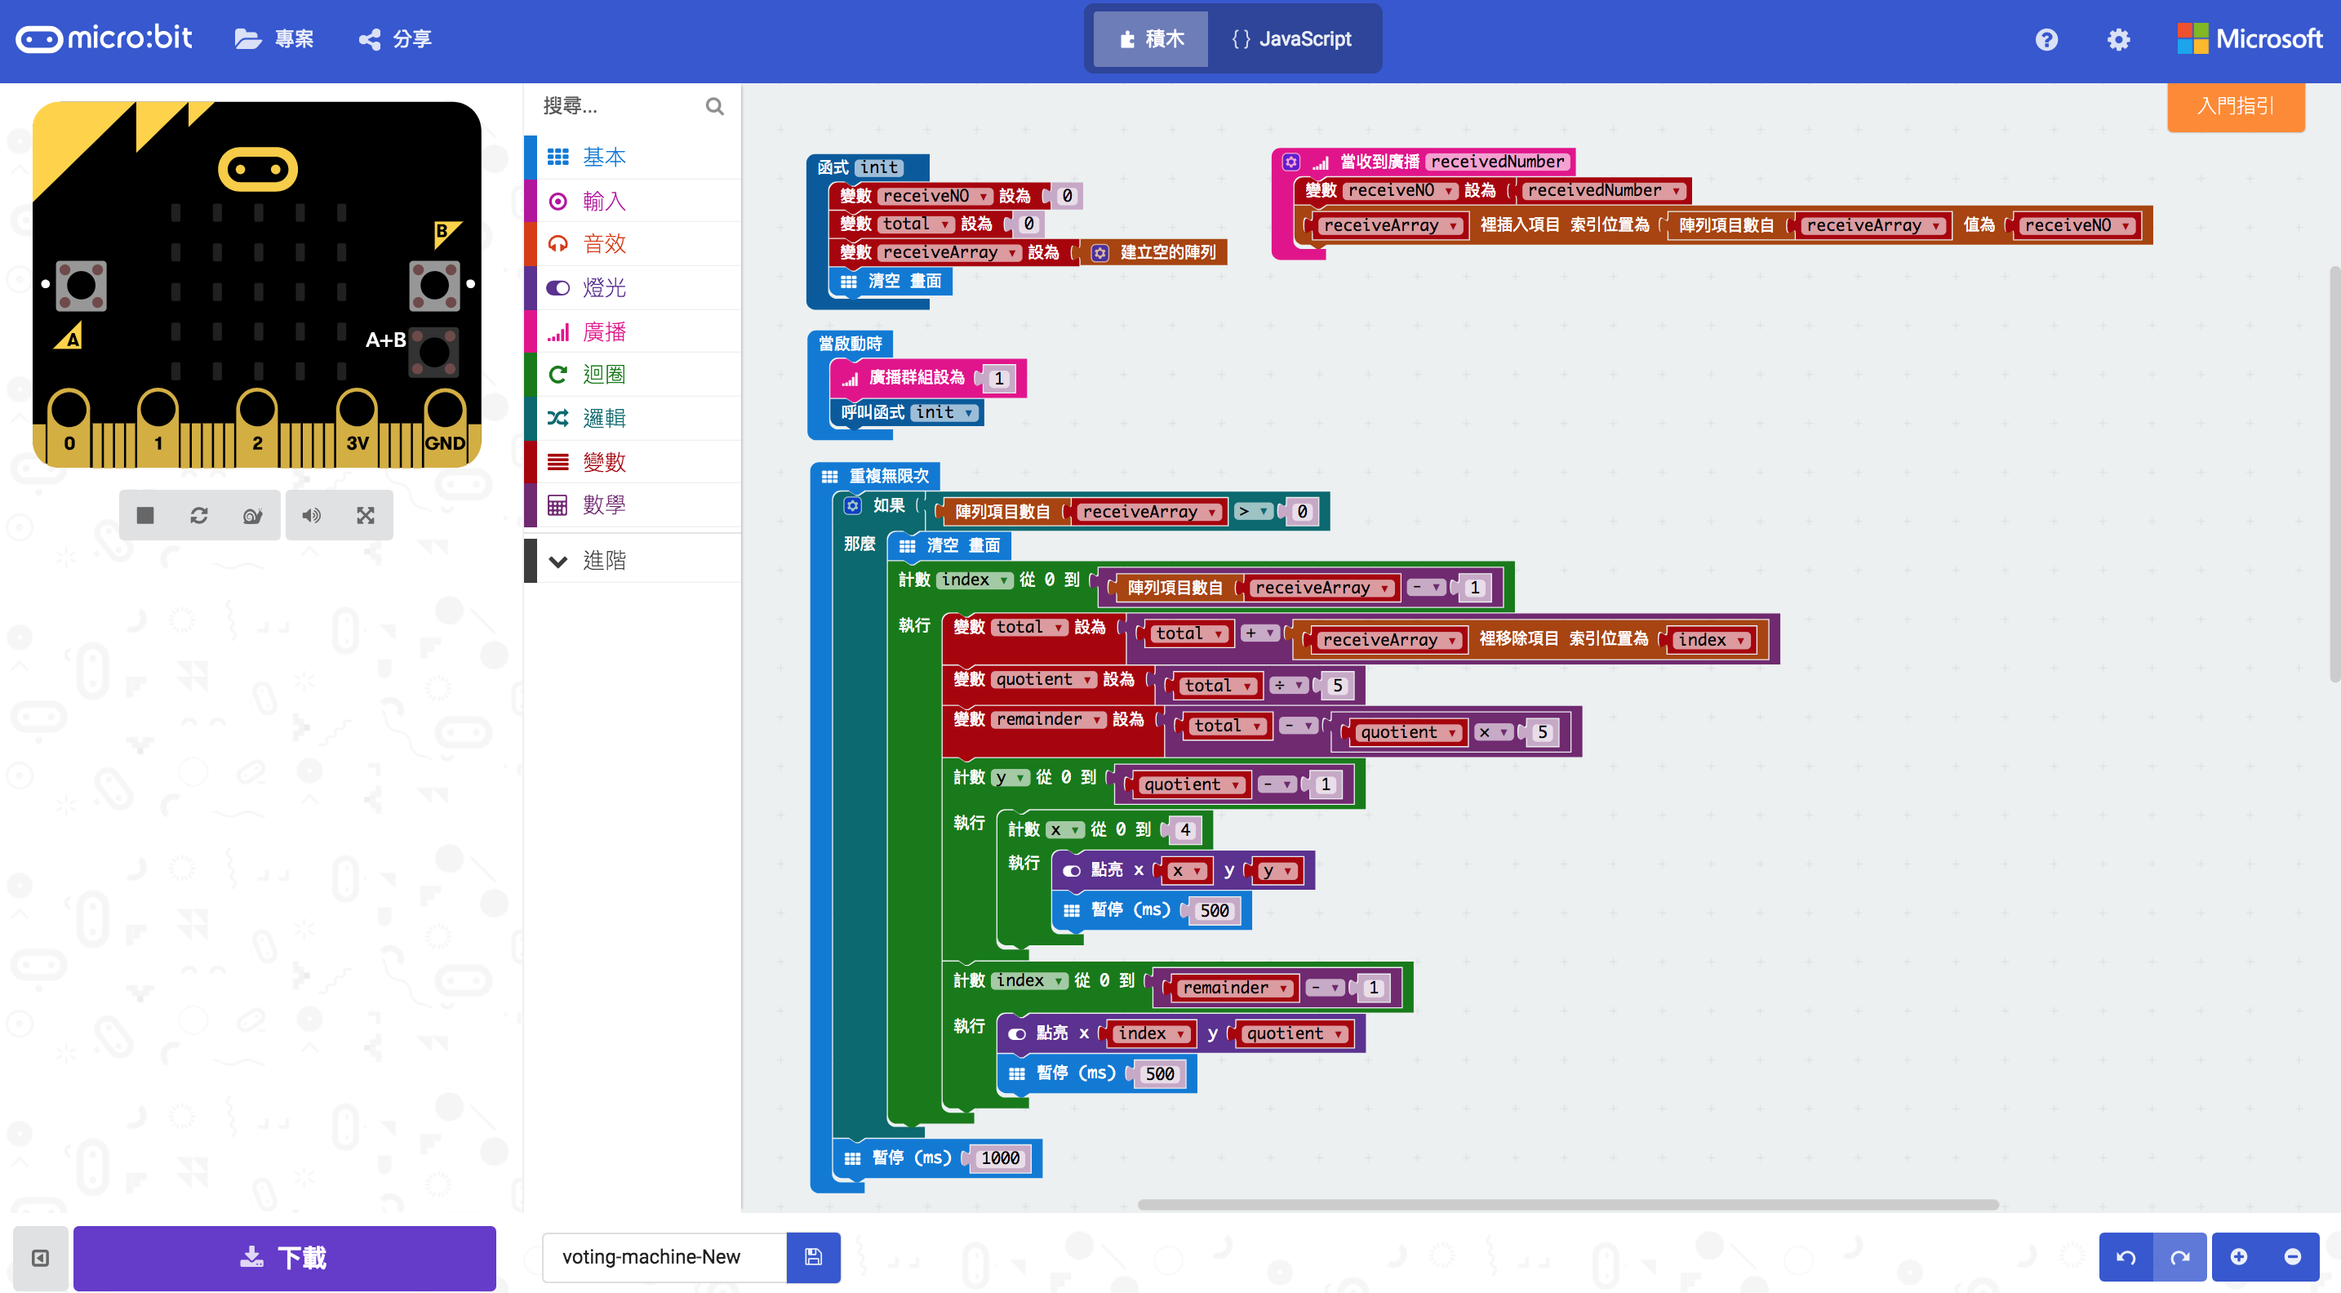2341x1293 pixels.
Task: Open the 數學 block category
Action: [x=633, y=504]
